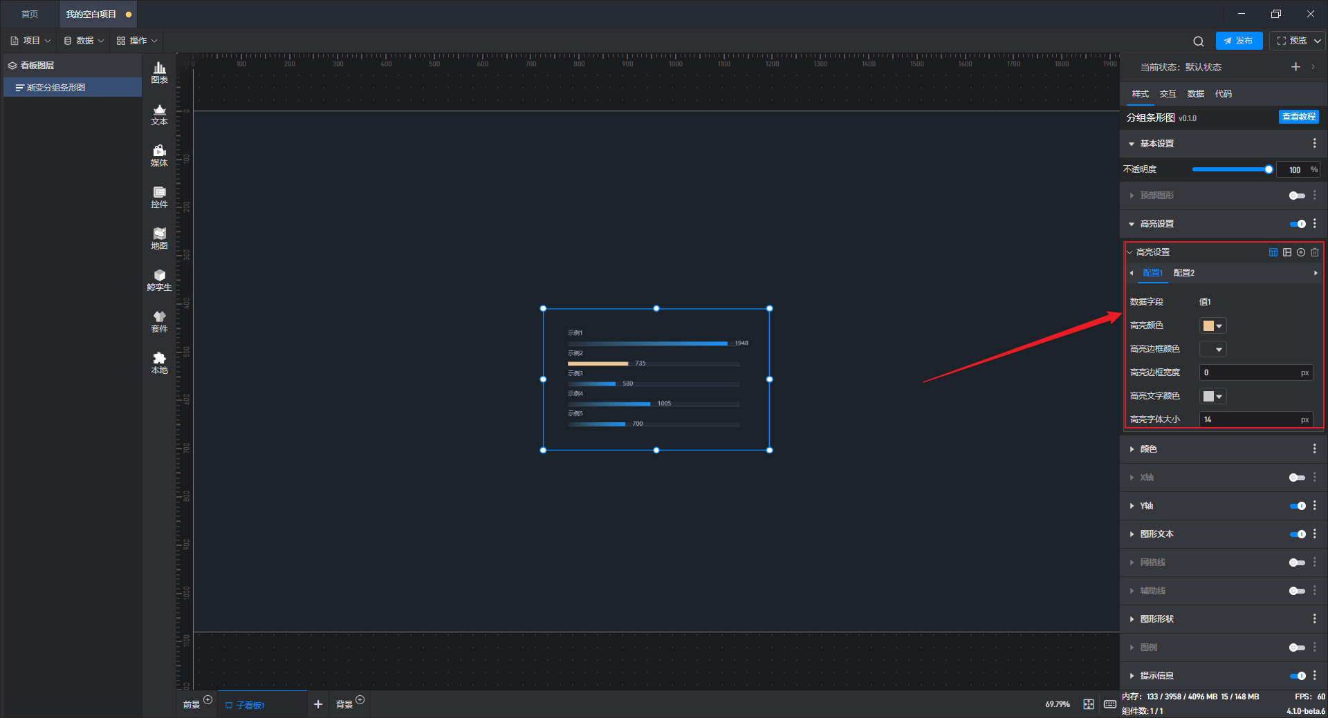
Task: Expand the 提示信息 section
Action: [1132, 676]
